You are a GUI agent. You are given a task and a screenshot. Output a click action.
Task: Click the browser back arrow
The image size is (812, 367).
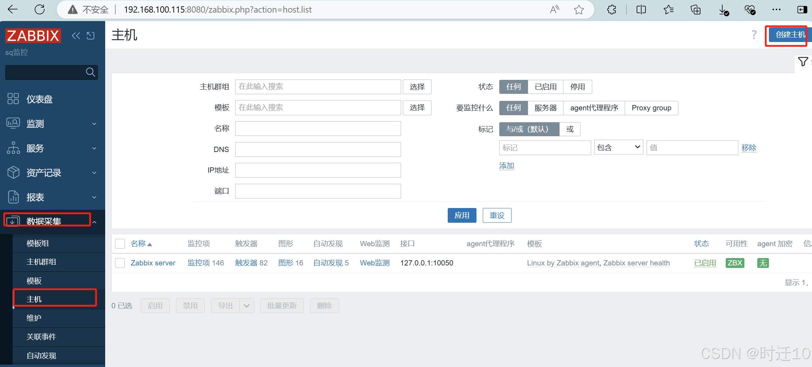tap(13, 9)
